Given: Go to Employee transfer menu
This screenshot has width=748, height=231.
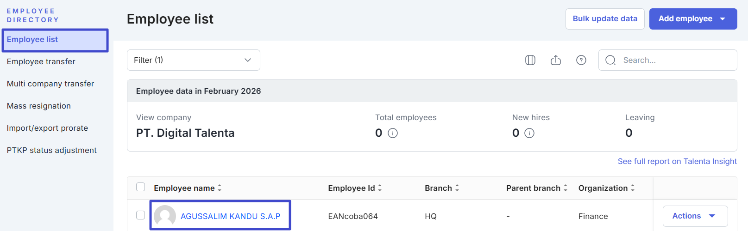Looking at the screenshot, I should tap(41, 61).
